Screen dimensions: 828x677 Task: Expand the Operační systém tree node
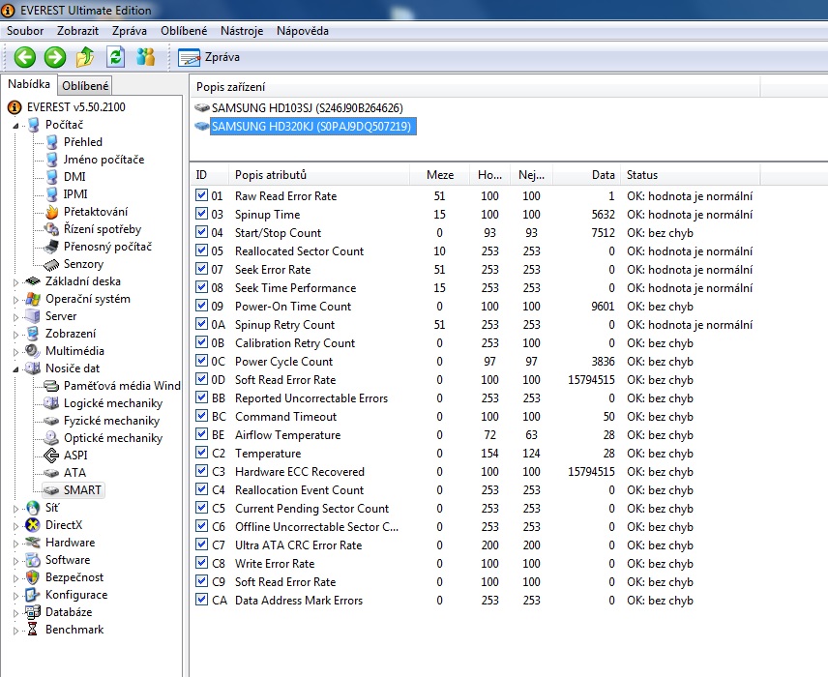[x=15, y=300]
